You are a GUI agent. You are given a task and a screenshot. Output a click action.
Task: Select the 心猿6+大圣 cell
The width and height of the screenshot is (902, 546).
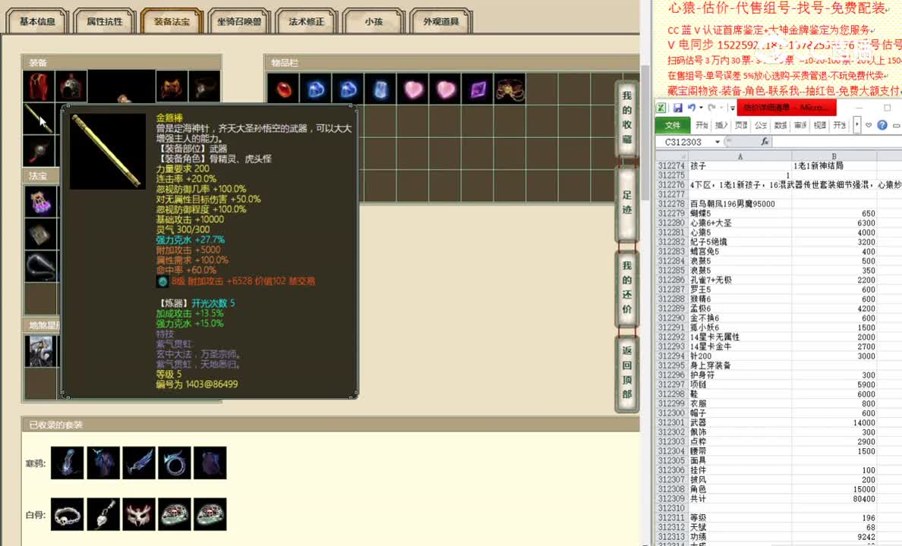point(740,223)
